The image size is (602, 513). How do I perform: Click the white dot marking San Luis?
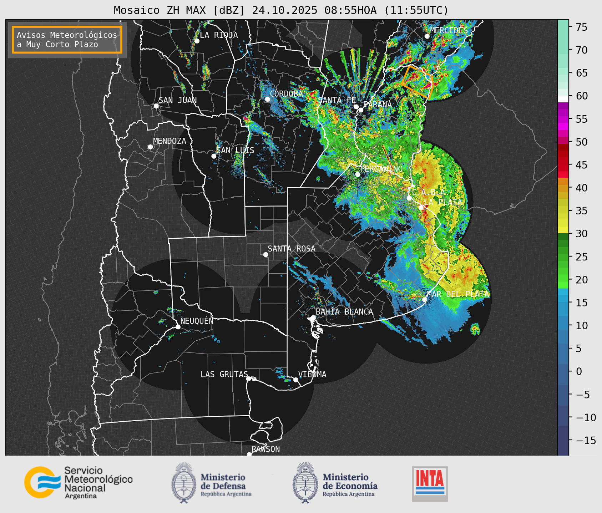pyautogui.click(x=214, y=156)
